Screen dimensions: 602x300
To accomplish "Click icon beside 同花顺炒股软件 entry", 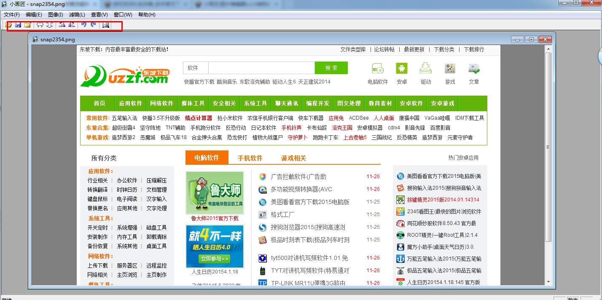I will pyautogui.click(x=400, y=223).
